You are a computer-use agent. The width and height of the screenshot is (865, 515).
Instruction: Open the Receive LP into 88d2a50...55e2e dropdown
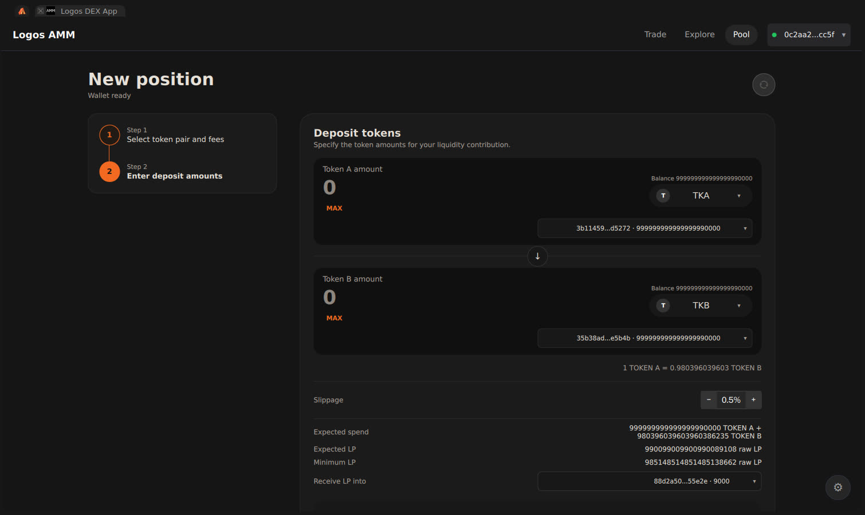click(x=649, y=481)
